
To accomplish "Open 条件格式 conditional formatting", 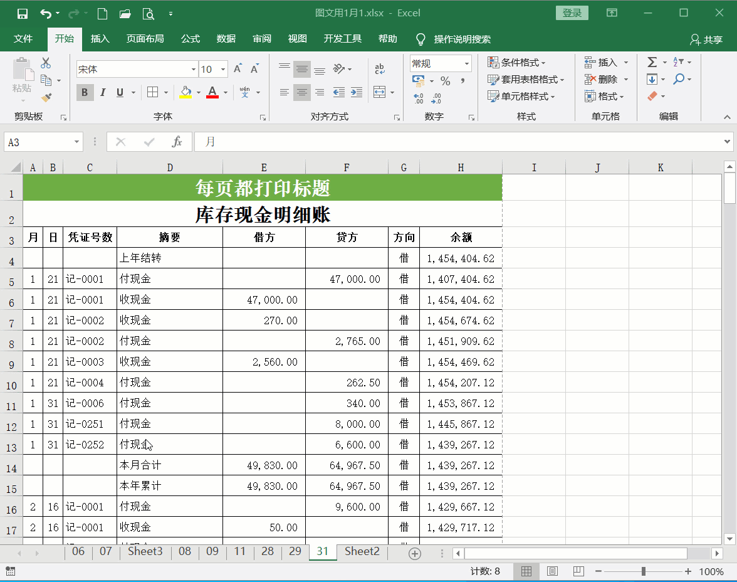I will pyautogui.click(x=514, y=62).
